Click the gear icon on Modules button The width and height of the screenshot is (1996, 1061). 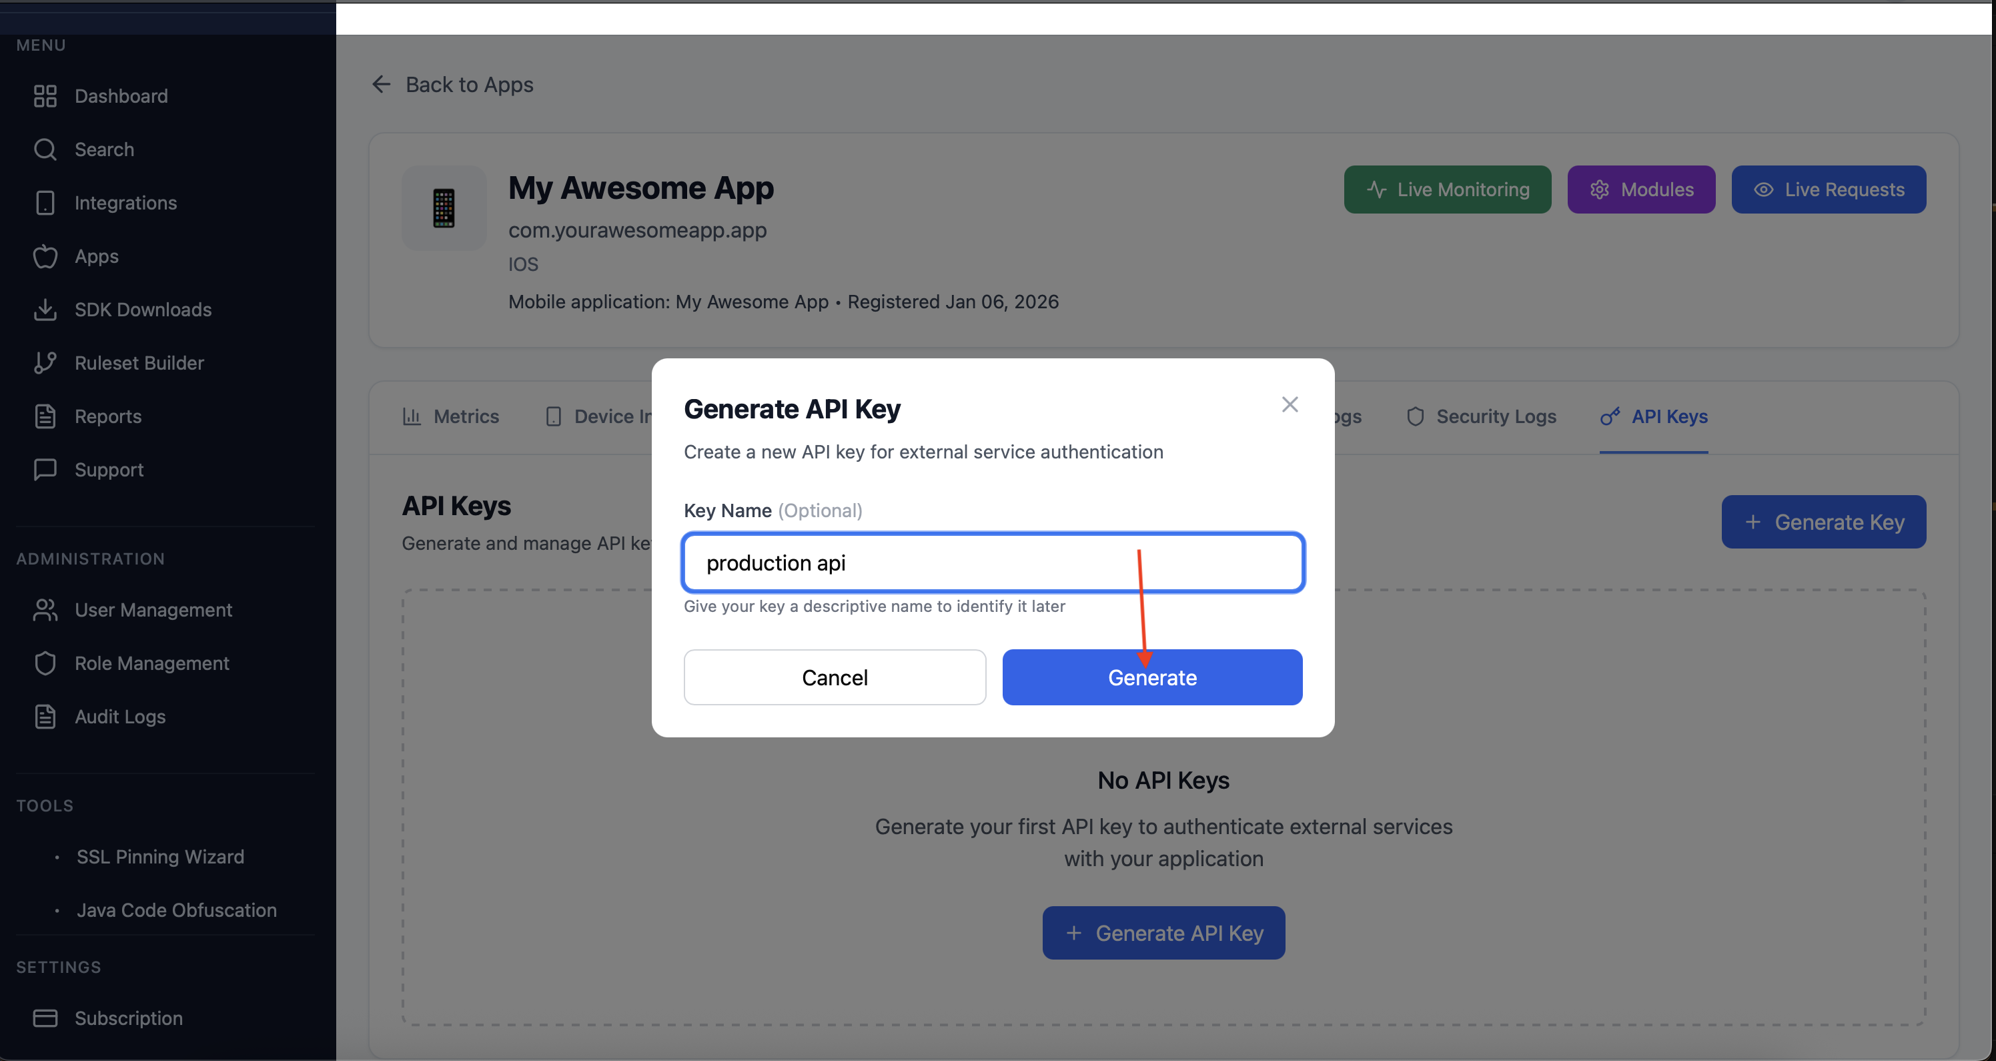(x=1599, y=190)
